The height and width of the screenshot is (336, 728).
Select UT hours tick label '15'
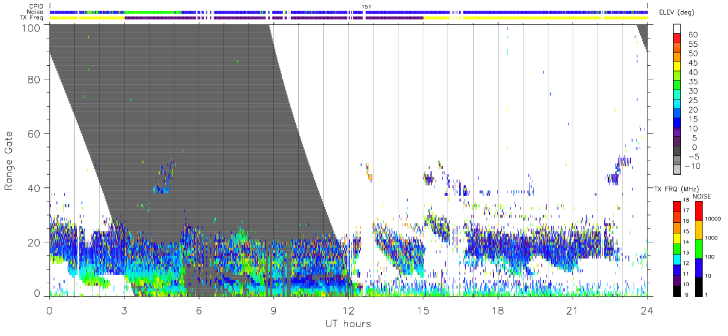click(423, 311)
